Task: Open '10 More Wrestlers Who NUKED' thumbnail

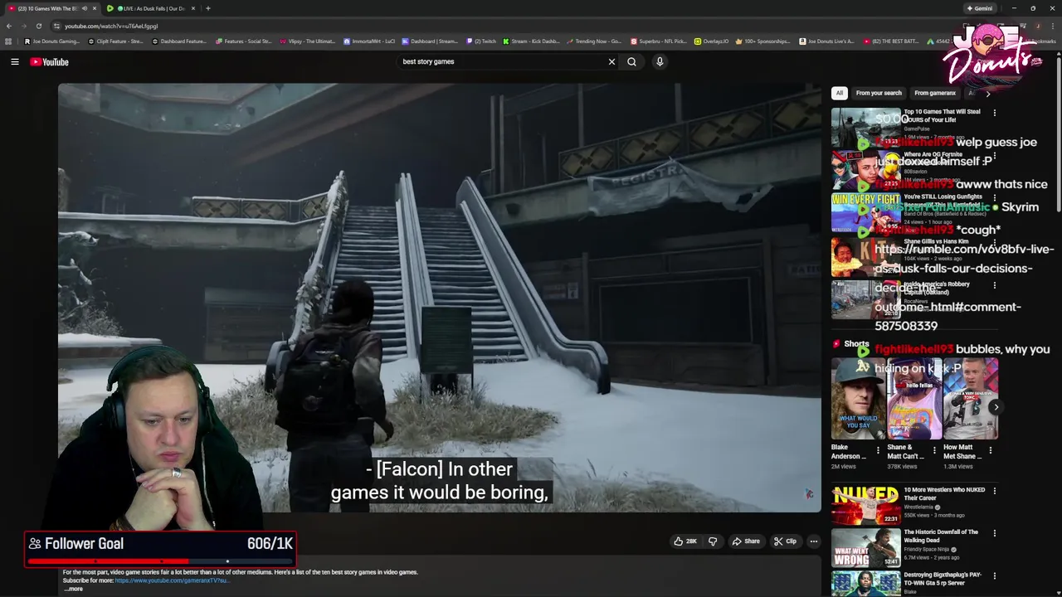Action: tap(865, 505)
